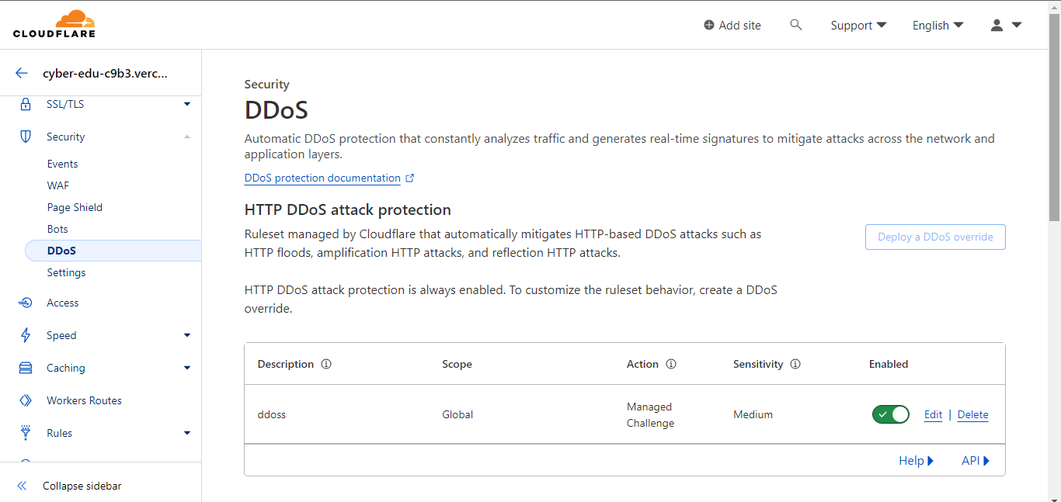Disable the ddoss override toggle

[890, 414]
